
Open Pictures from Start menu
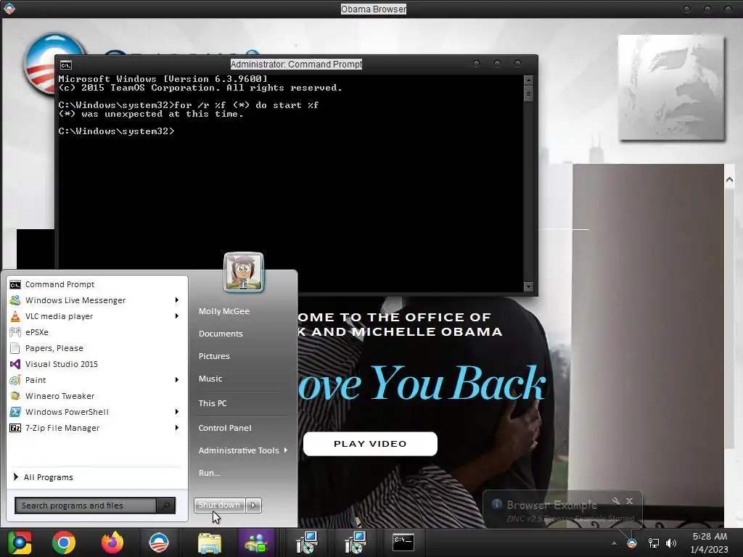(x=214, y=356)
